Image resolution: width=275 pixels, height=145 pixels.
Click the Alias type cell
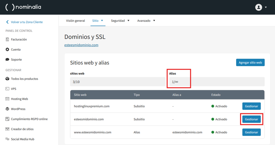(x=137, y=132)
